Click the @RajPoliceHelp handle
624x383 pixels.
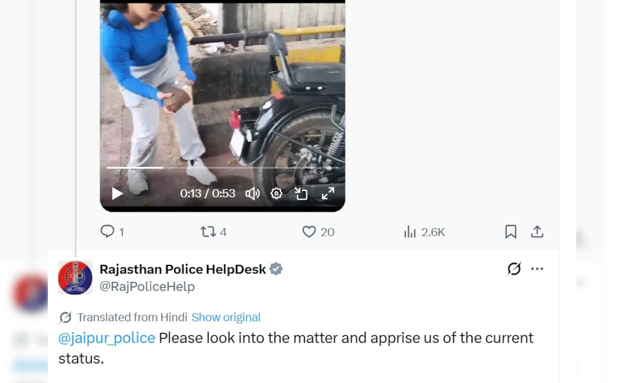pos(147,286)
